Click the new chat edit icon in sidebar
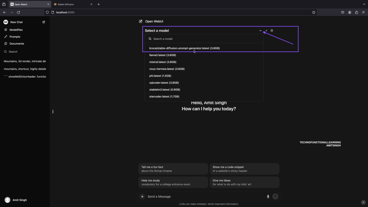 pos(44,22)
